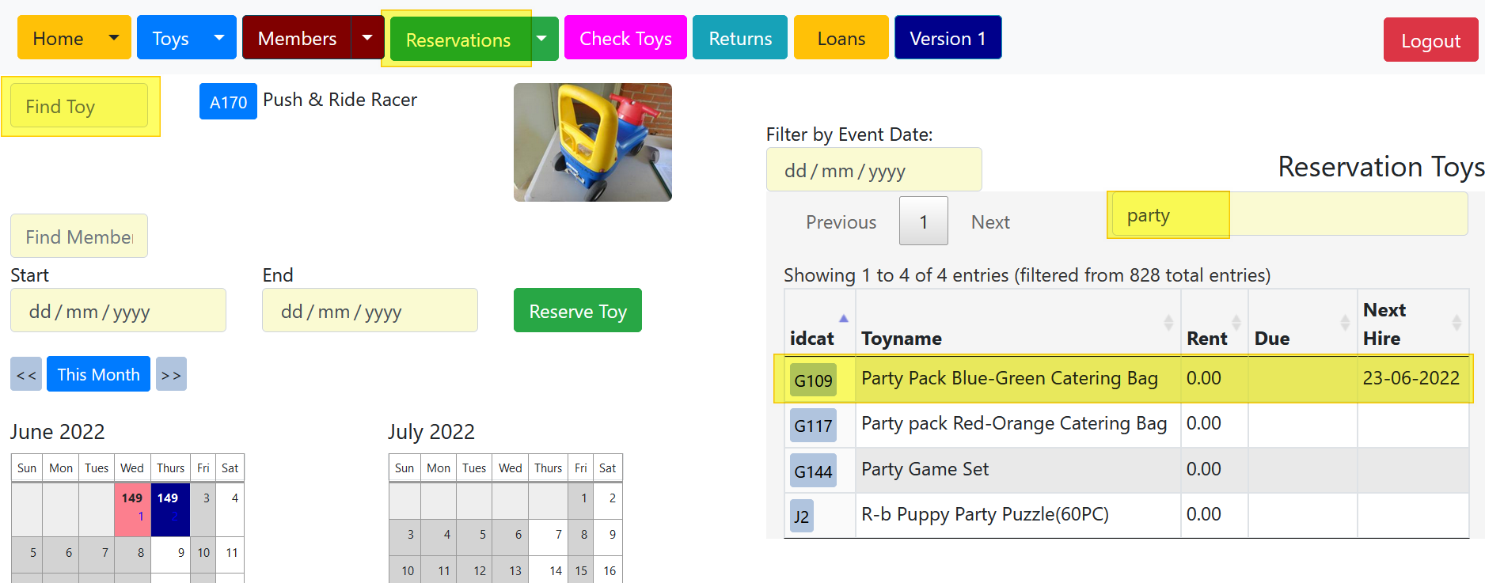Open the Check Toys page
Viewport: 1485px width, 583px height.
coord(625,38)
